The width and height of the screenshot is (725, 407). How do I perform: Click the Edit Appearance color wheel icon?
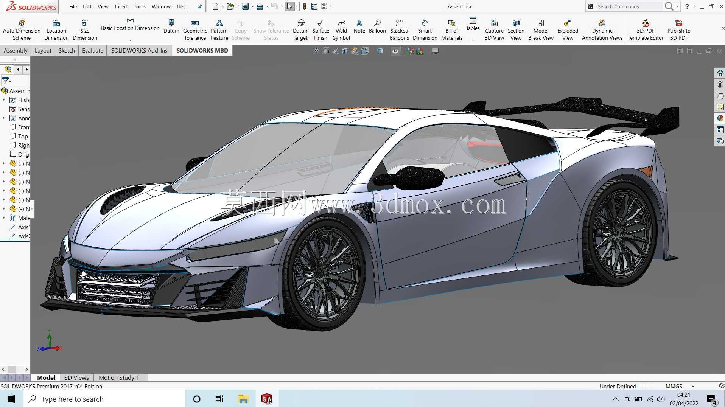click(410, 51)
